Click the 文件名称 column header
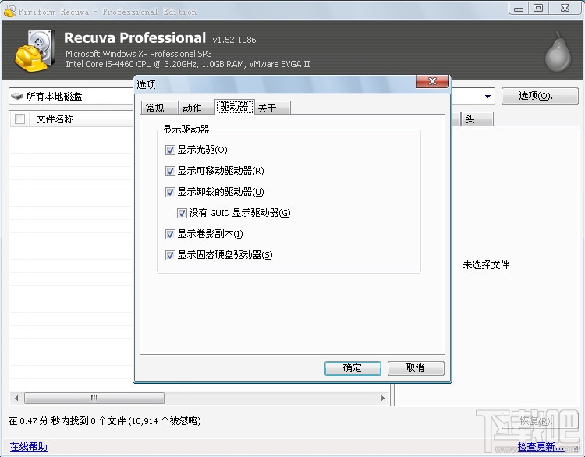Image resolution: width=585 pixels, height=457 pixels. click(82, 119)
